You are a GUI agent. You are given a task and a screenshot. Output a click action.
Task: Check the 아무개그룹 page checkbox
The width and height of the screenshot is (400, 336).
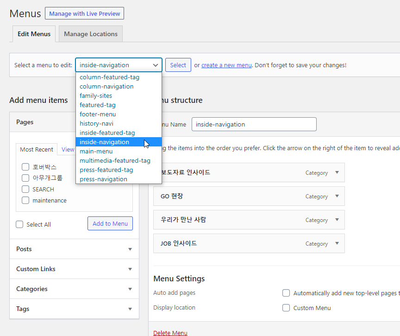[25, 178]
